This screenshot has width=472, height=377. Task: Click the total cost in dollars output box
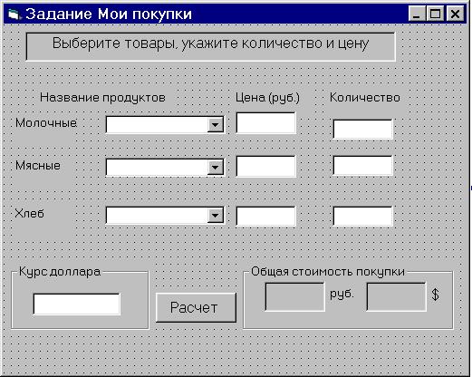[x=396, y=296]
